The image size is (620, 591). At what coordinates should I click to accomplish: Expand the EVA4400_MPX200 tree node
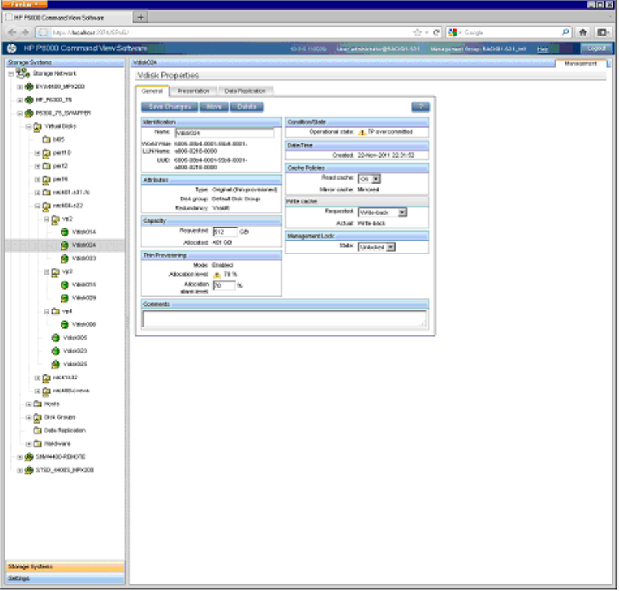(x=20, y=87)
